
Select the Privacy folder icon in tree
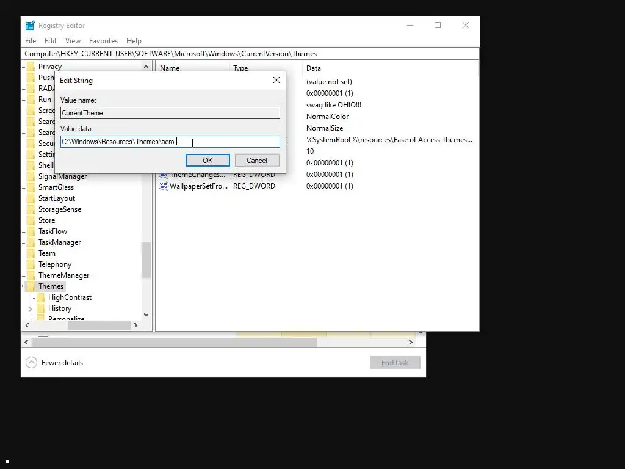(31, 66)
